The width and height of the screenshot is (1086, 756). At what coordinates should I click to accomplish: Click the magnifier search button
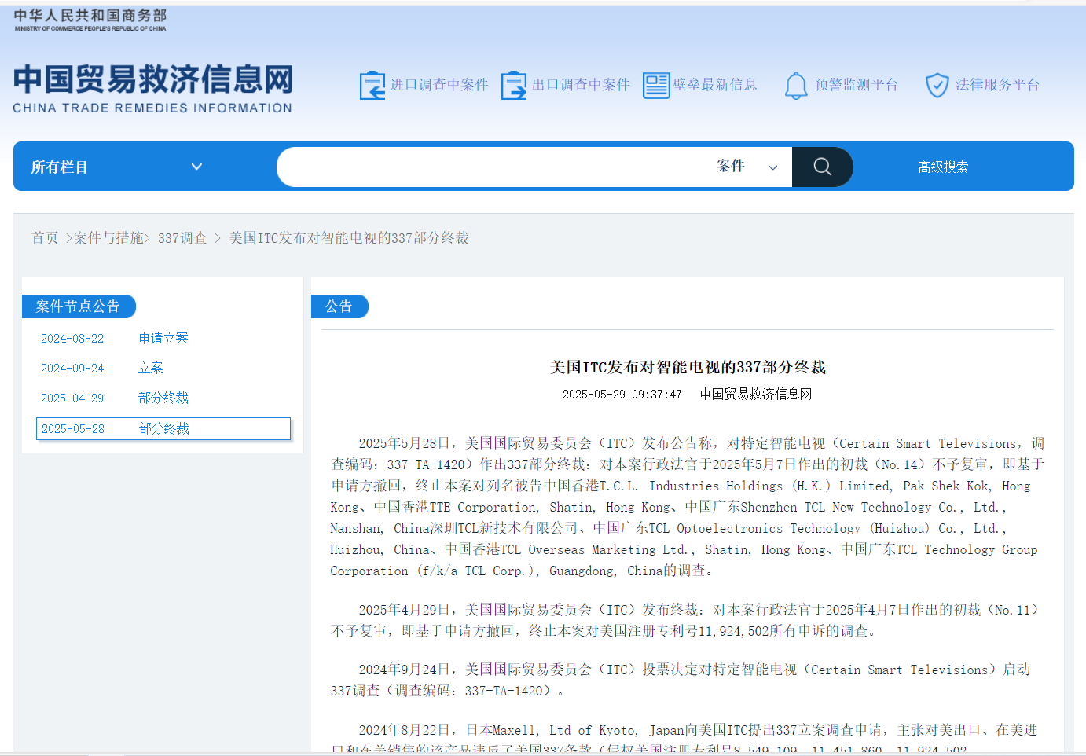tap(822, 167)
